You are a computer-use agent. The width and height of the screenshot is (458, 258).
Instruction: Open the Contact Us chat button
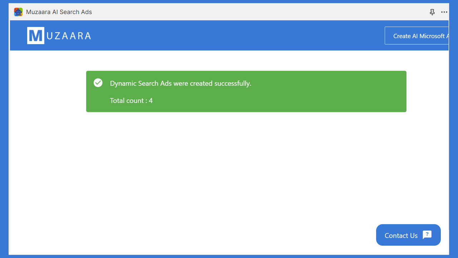(408, 235)
